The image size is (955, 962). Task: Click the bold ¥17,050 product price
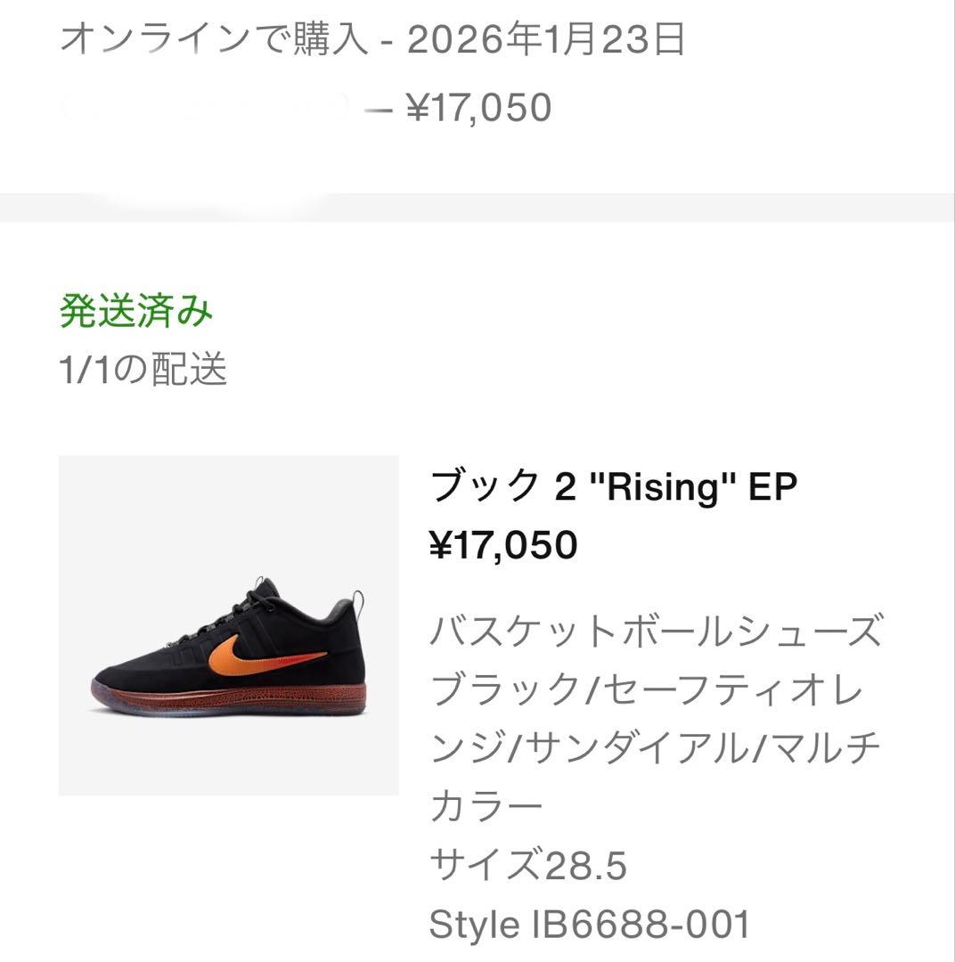(503, 544)
